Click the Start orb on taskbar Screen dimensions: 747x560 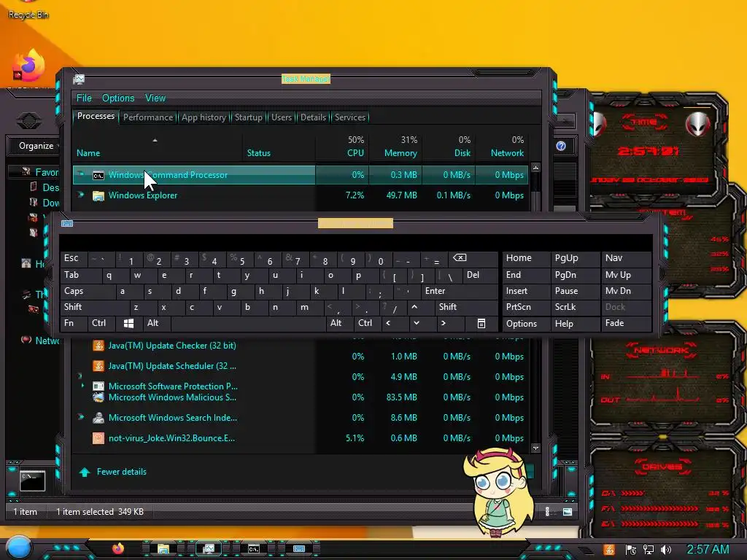tap(19, 548)
